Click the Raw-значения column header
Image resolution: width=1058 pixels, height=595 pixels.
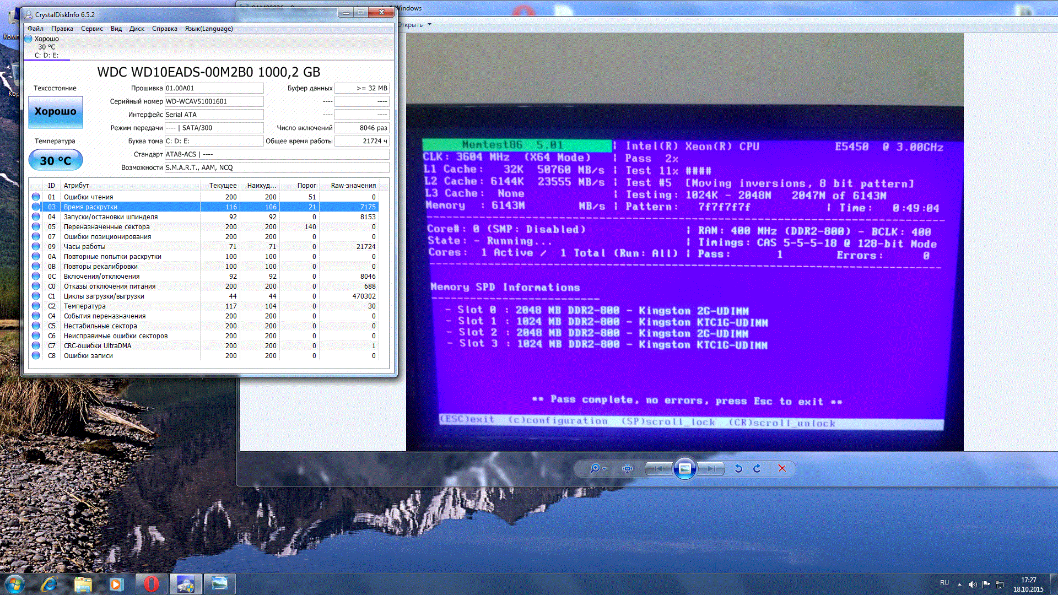pos(353,186)
